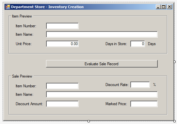Click the Days unit label
The image size is (177, 124).
[x=152, y=44]
